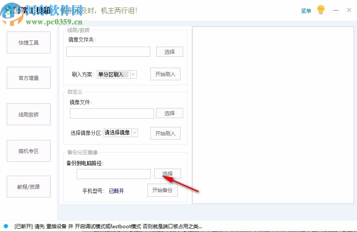Click the blue status indicator dot

pos(6,226)
